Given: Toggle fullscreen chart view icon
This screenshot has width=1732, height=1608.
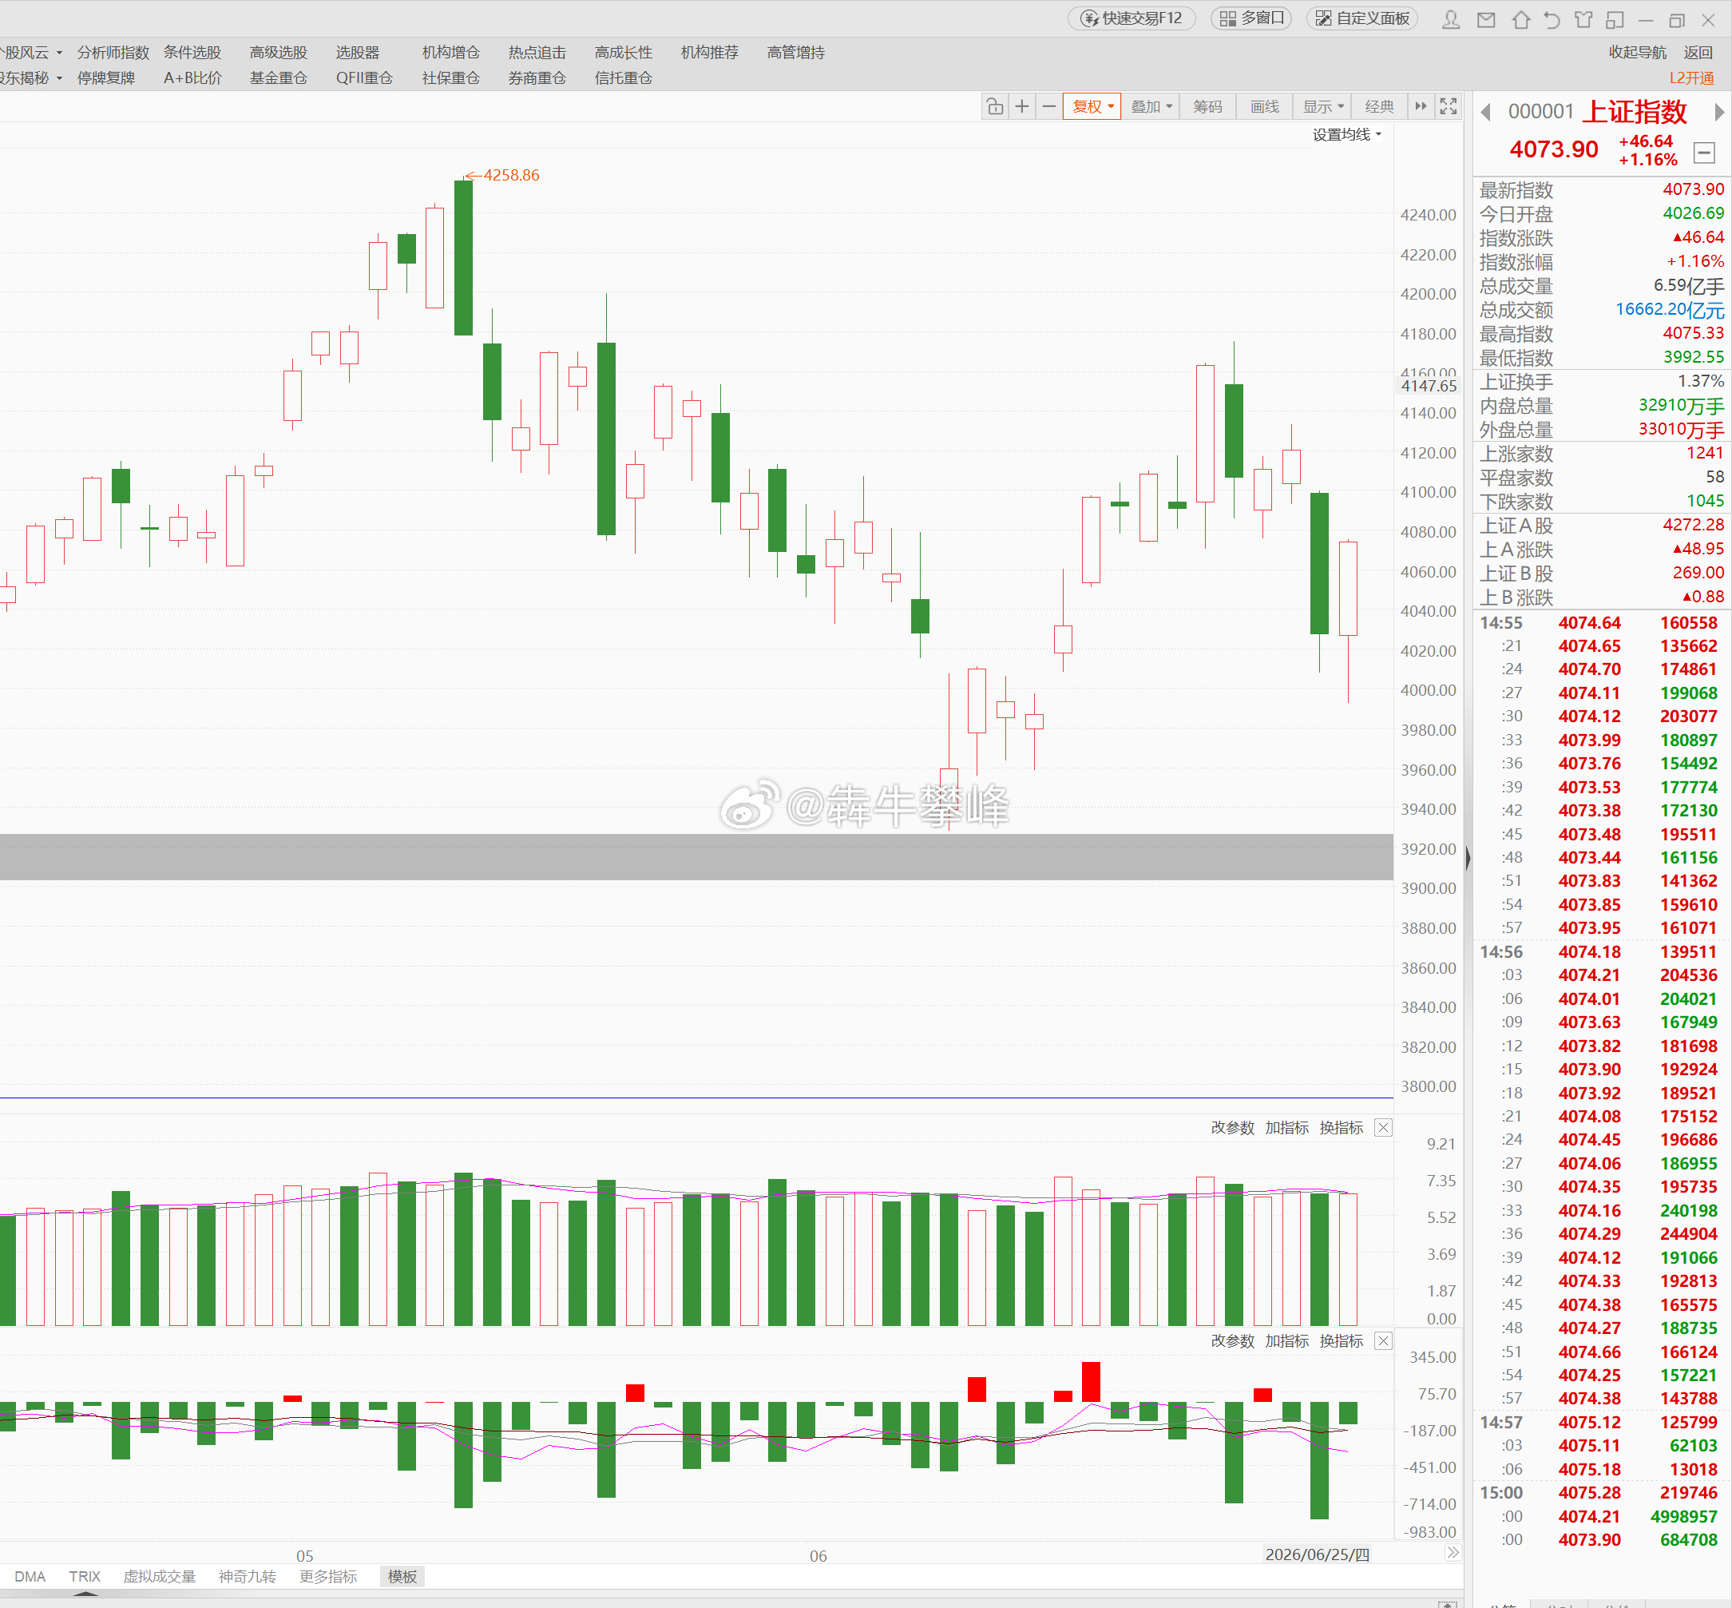Looking at the screenshot, I should [x=1449, y=106].
